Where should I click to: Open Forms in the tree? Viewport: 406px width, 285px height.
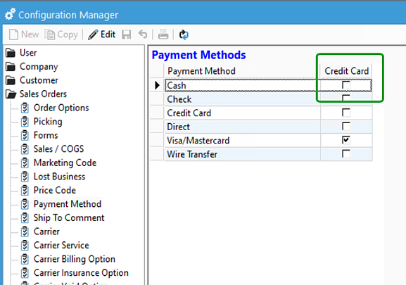46,135
